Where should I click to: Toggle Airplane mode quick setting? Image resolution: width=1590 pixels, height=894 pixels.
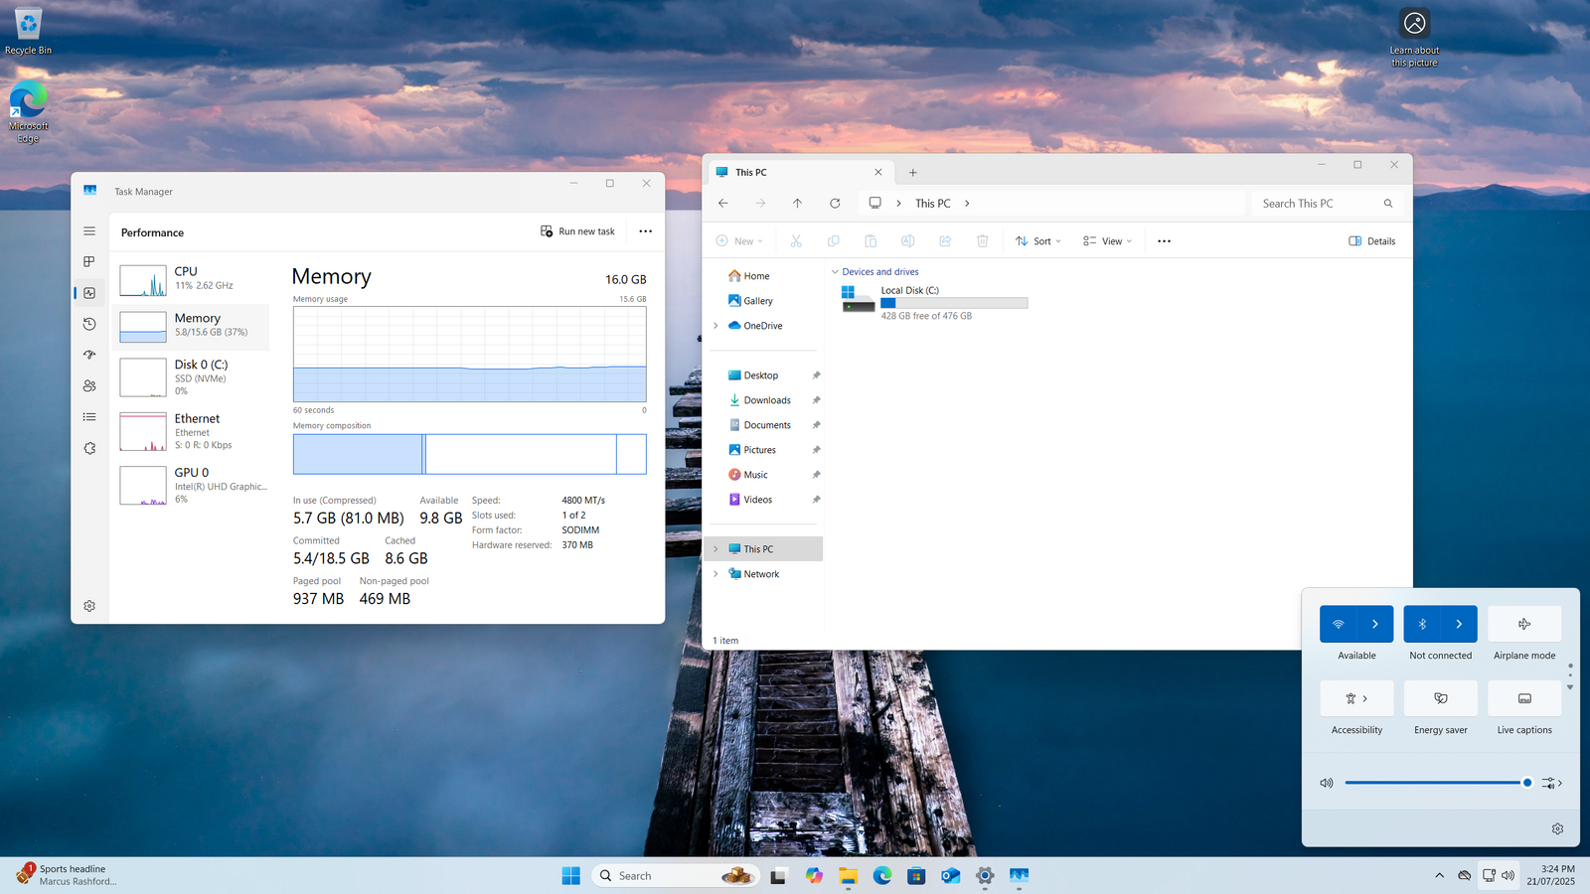pyautogui.click(x=1524, y=624)
